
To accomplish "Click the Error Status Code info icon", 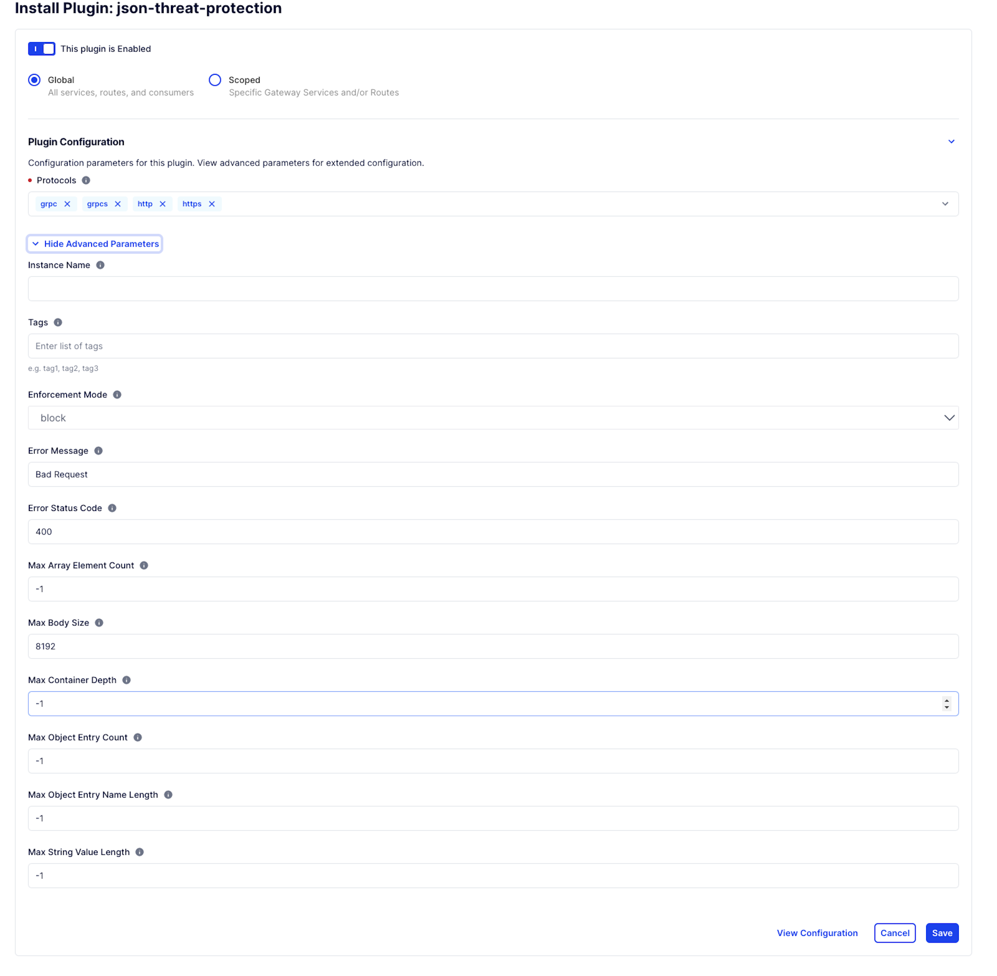I will [x=112, y=508].
